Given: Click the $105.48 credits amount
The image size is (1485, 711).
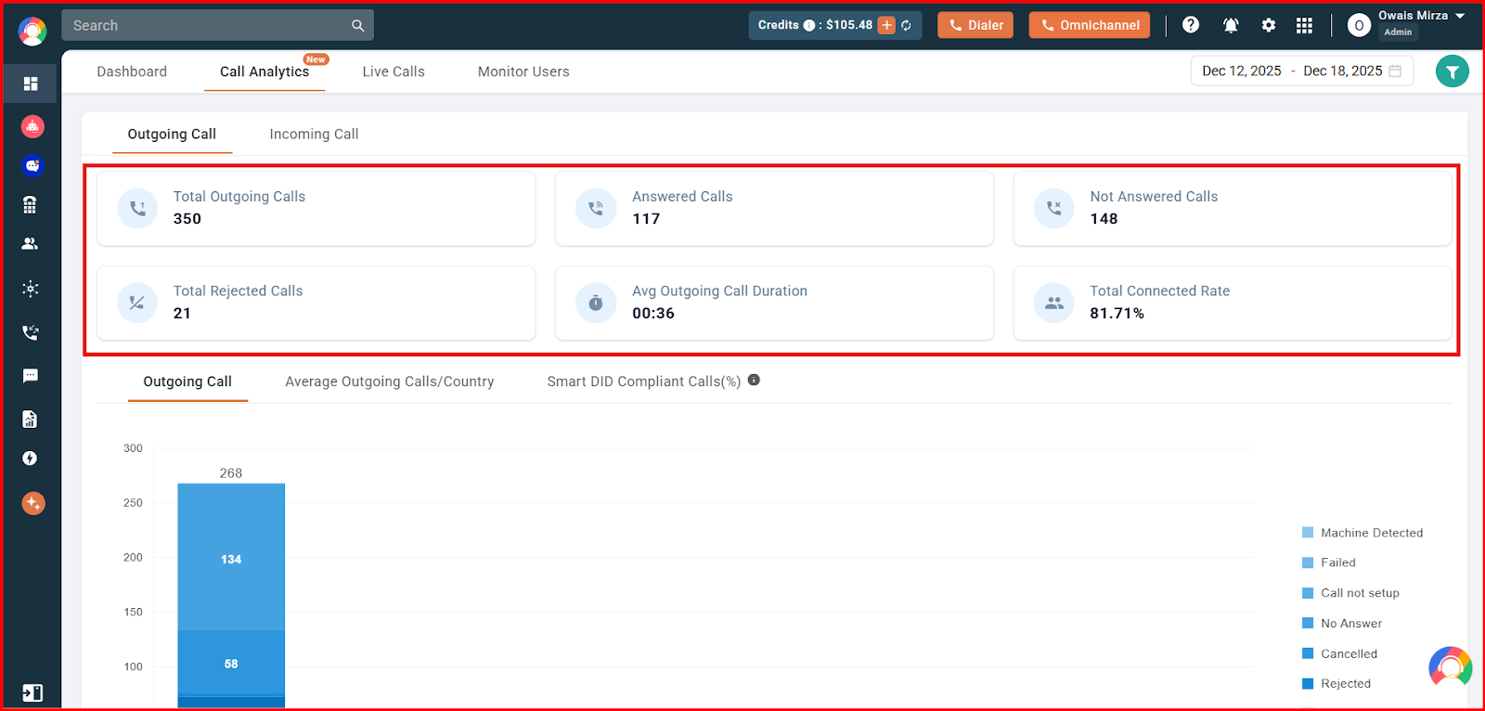Looking at the screenshot, I should (x=849, y=25).
